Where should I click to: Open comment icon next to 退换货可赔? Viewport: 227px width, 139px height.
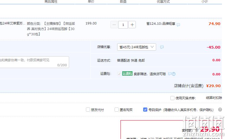[170, 74]
